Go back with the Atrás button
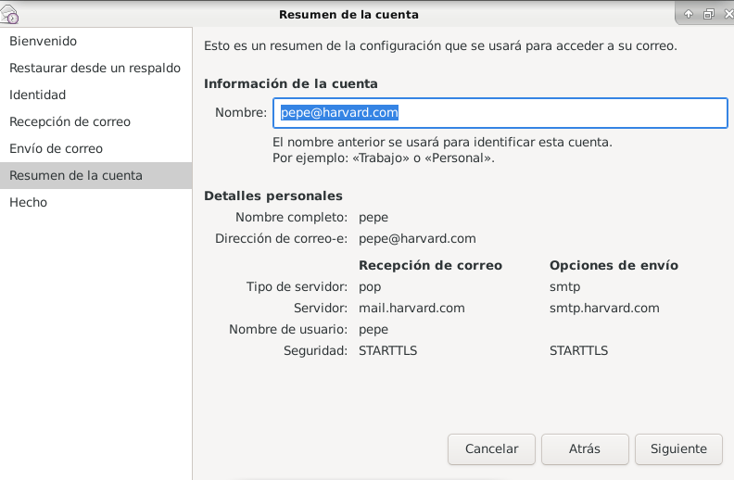The height and width of the screenshot is (480, 734). coord(585,449)
